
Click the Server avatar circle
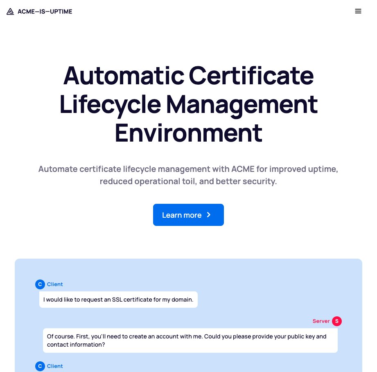337,321
